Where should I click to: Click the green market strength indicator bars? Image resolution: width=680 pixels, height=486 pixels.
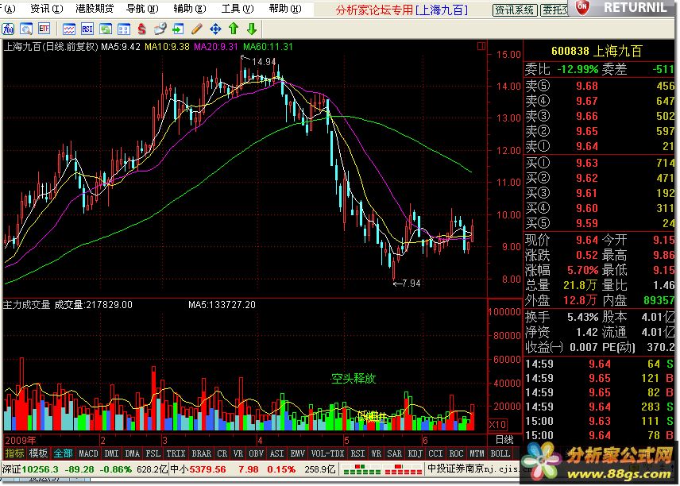point(362,469)
